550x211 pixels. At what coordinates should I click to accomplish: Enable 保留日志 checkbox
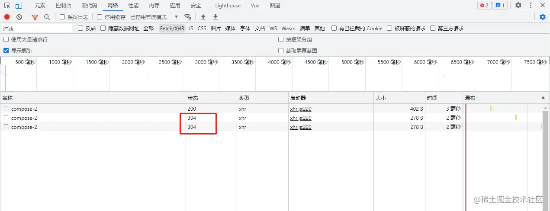point(62,17)
